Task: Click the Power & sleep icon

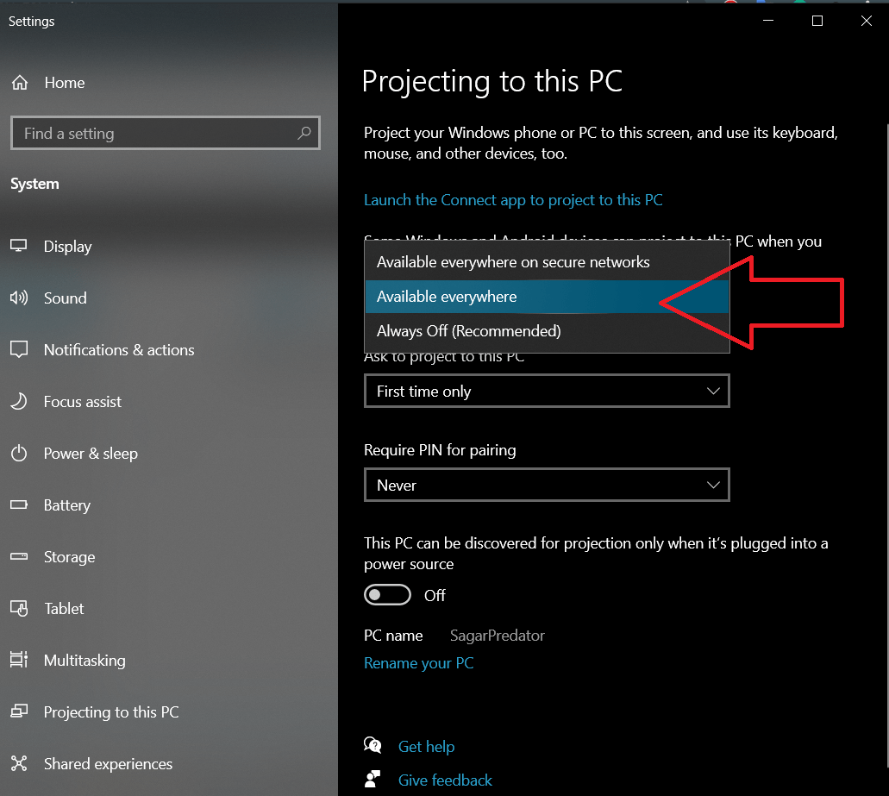Action: pyautogui.click(x=19, y=454)
